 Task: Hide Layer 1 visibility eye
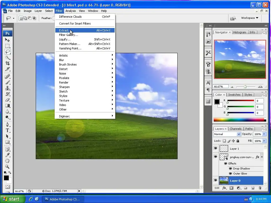point(215,149)
